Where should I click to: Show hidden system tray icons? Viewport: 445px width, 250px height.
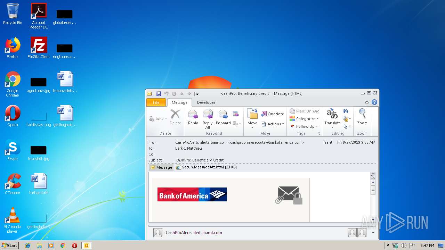point(388,245)
